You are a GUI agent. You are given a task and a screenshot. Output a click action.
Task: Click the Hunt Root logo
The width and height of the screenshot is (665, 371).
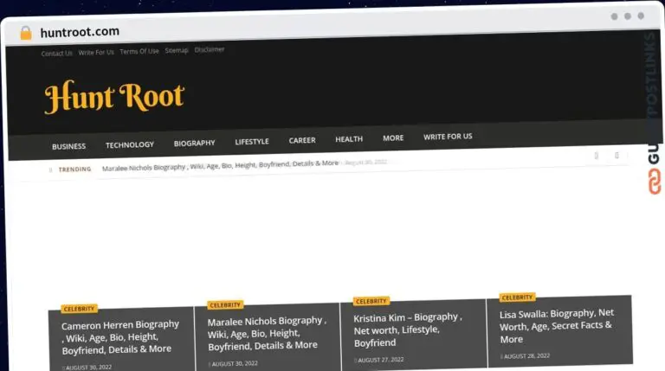114,98
